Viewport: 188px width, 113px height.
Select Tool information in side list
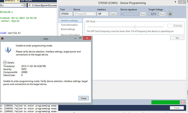coord(69,25)
